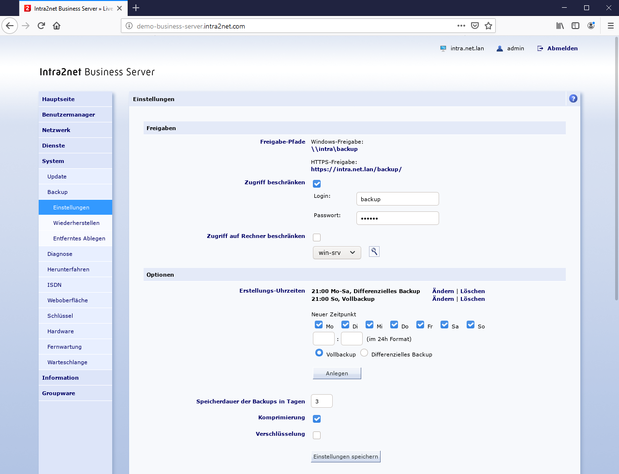Open the Firefox library icon

(560, 26)
